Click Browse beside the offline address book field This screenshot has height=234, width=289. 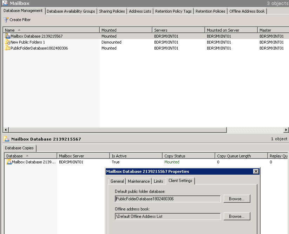[237, 216]
